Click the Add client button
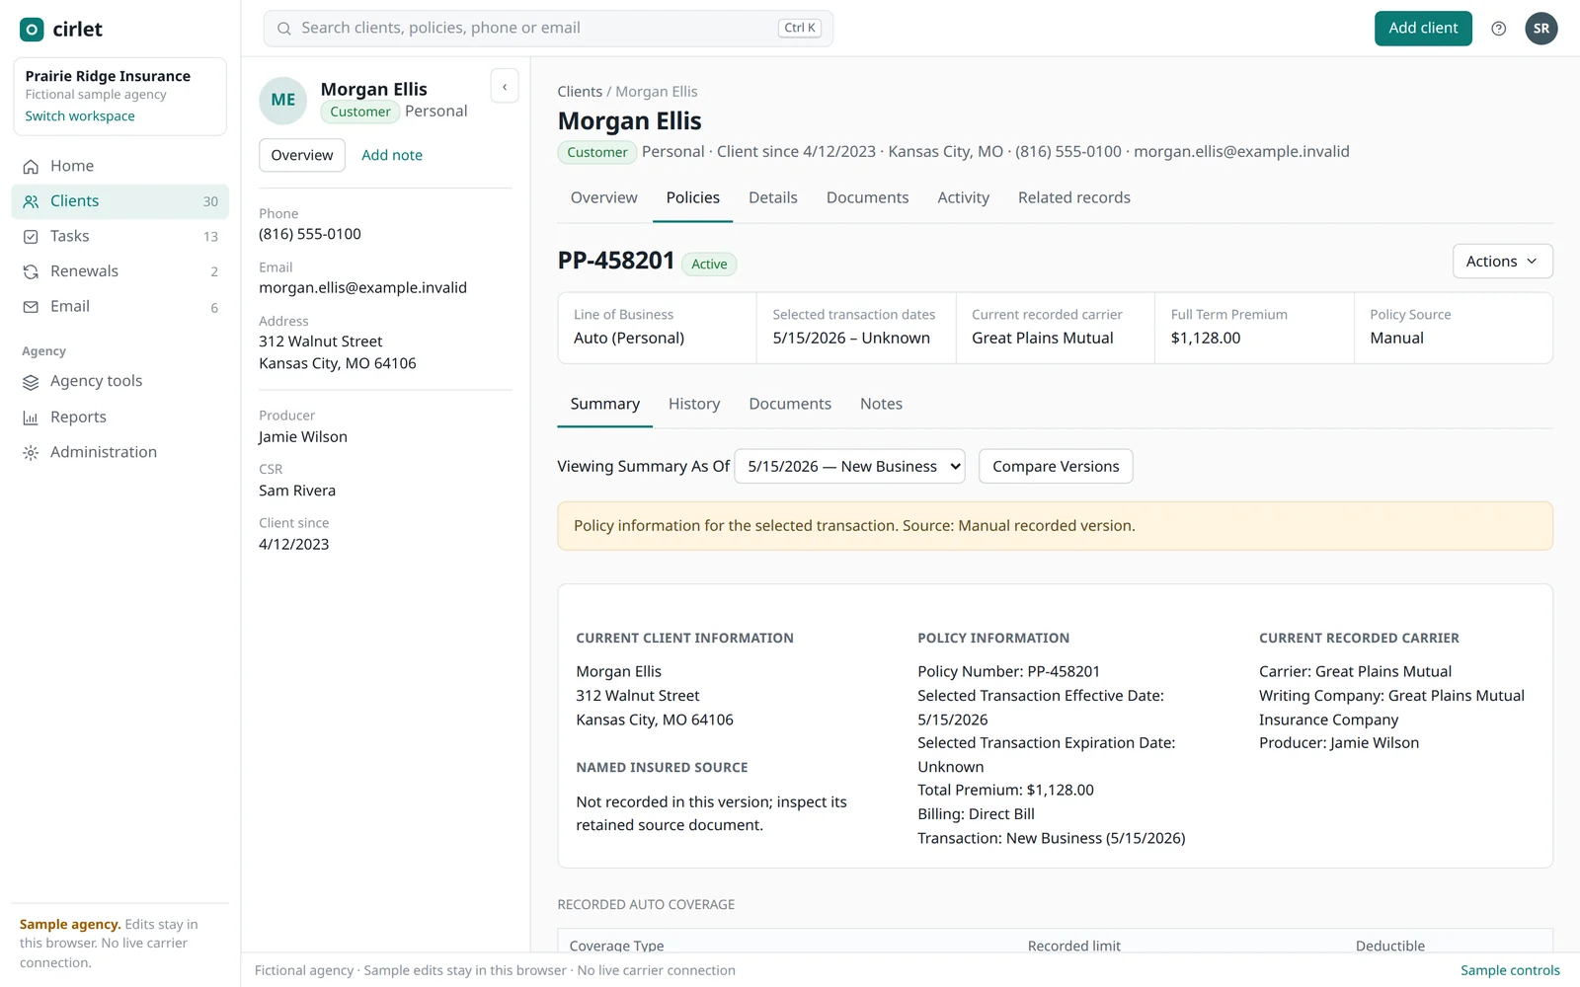Viewport: 1580px width, 987px height. (1423, 29)
